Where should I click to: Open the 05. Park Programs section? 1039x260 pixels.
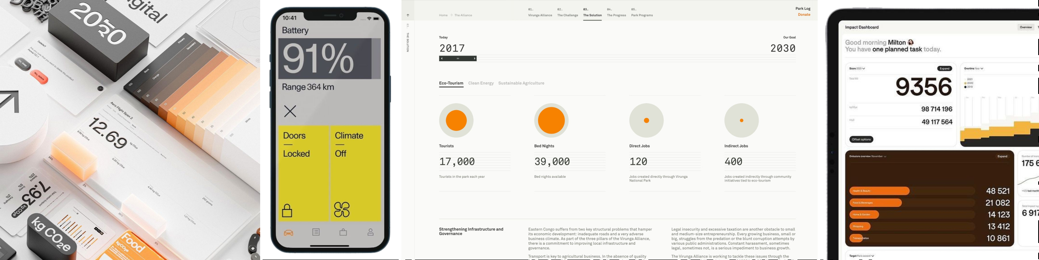point(642,13)
